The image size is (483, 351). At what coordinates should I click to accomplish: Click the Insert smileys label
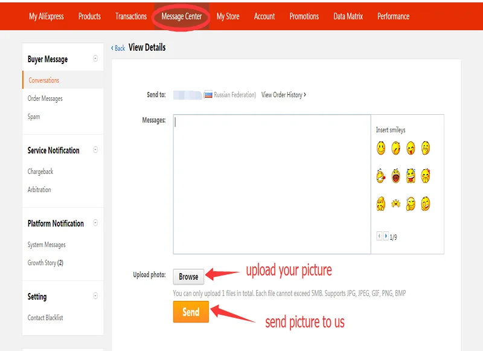[391, 130]
